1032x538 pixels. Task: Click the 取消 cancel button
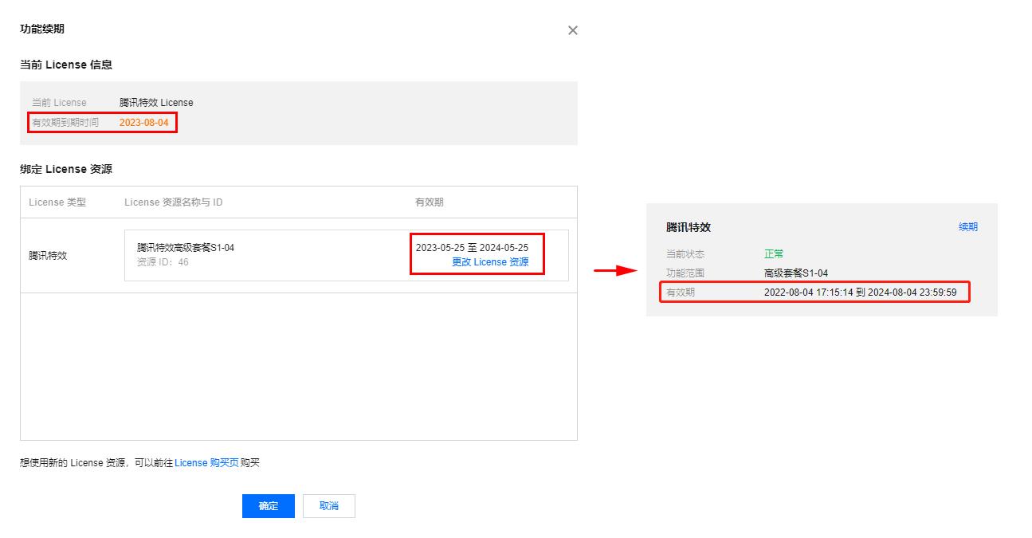328,506
